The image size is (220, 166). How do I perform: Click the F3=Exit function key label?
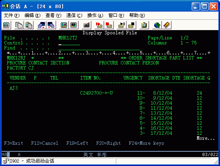14,143
